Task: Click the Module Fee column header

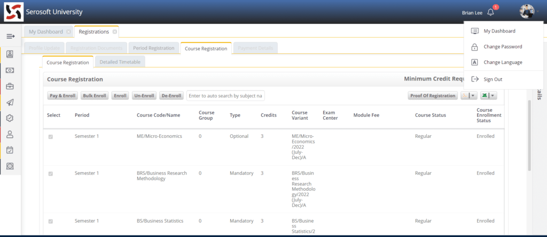Action: [366, 115]
